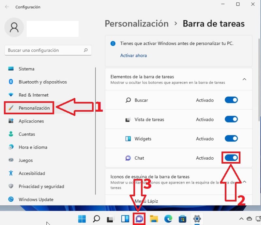This screenshot has height=225, width=261.
Task: Open Task View from the taskbar
Action: coord(111,219)
